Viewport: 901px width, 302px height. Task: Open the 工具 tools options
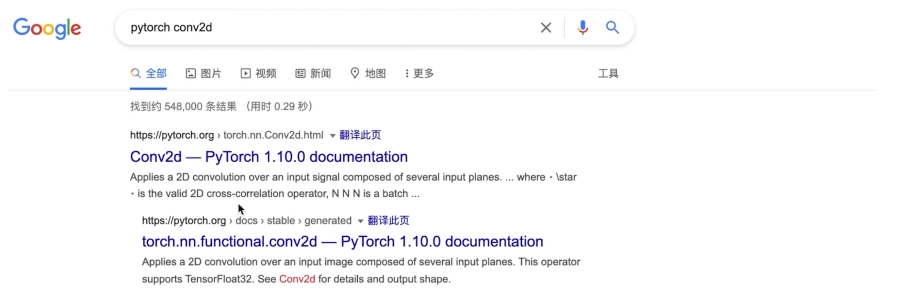click(x=608, y=73)
